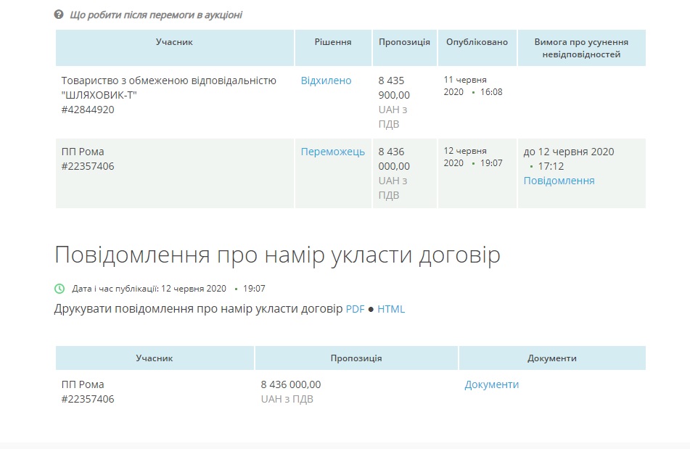Screen dimensions: 690x449
Task: Click the '11 червня 2020 16:08' publication date
Action: [x=472, y=86]
